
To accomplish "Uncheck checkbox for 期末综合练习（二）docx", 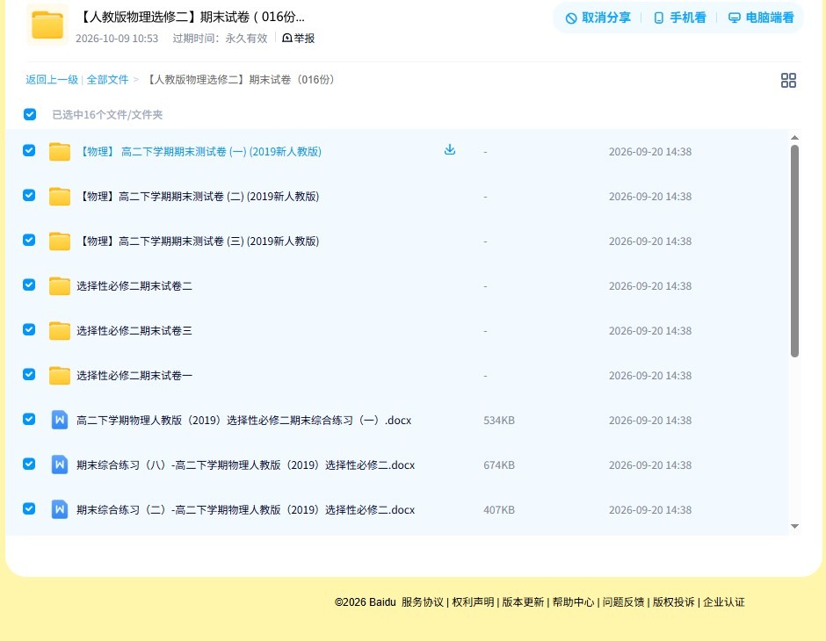I will coord(29,508).
